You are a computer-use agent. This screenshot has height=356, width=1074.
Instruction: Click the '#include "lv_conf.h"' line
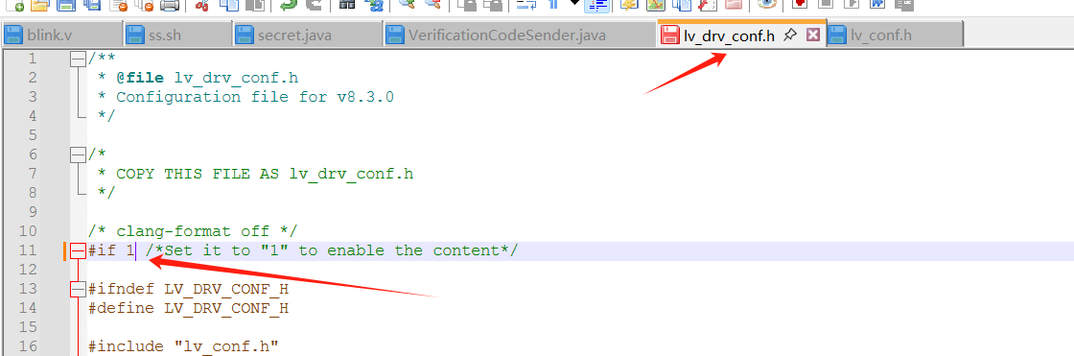coord(183,346)
